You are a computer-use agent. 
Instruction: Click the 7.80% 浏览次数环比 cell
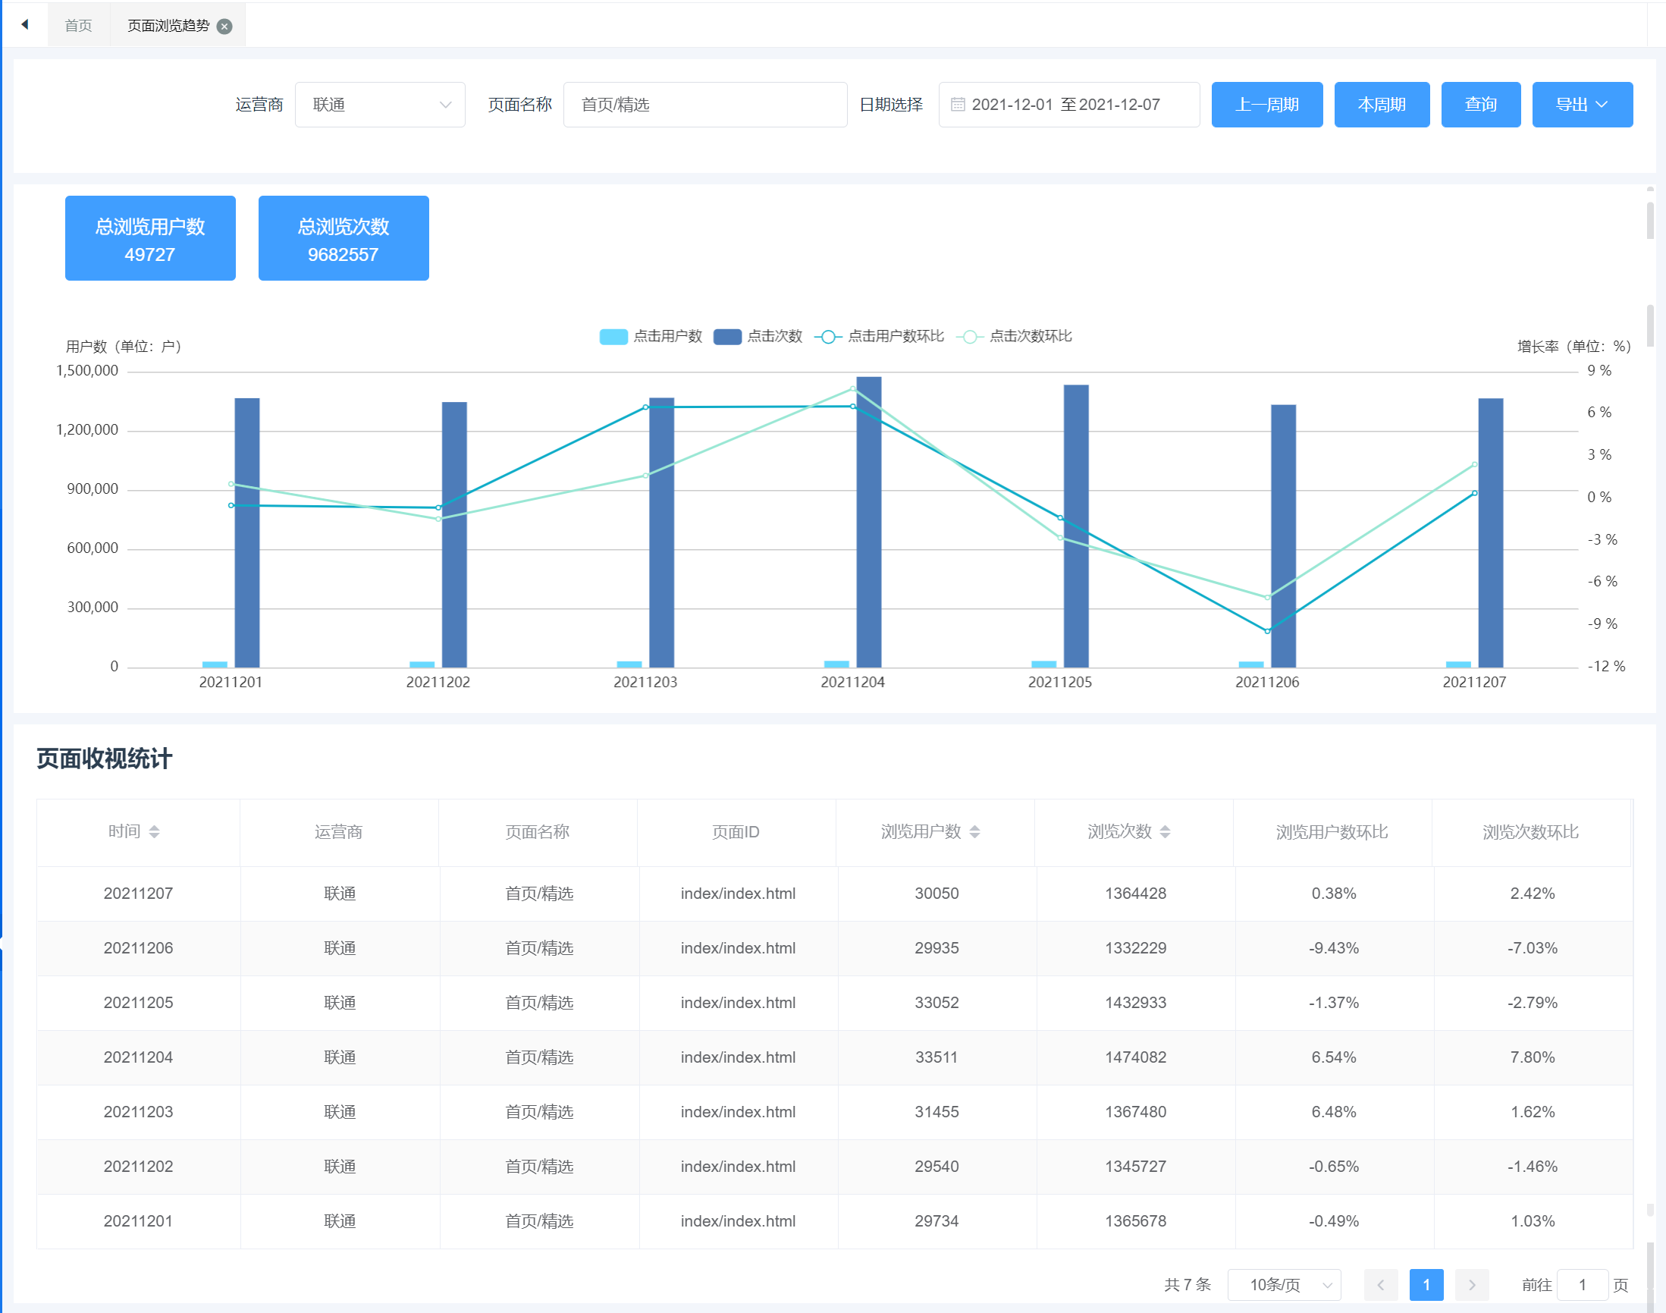(x=1533, y=1057)
